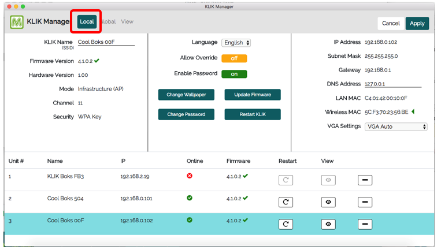
Task: Click IP 192.168.2.19 in table
Action: 135,177
